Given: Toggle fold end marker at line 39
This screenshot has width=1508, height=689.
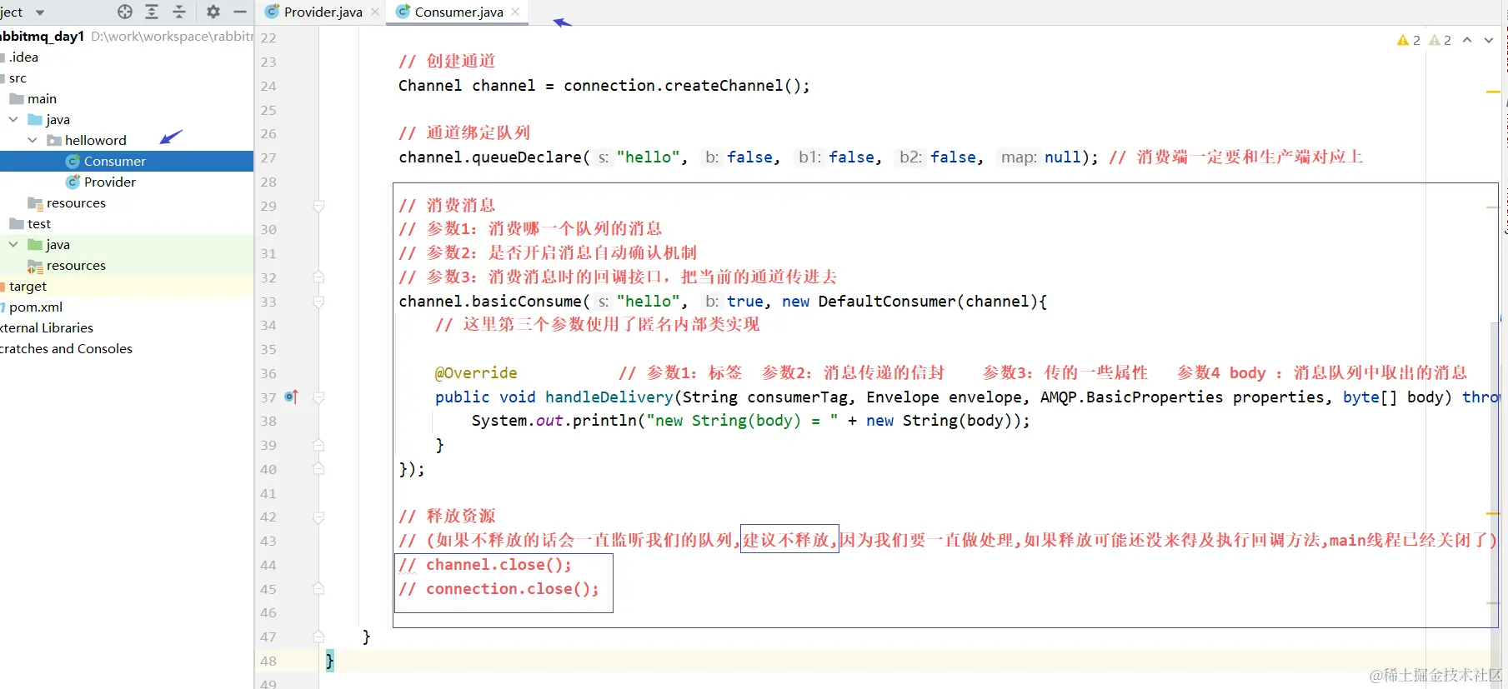Looking at the screenshot, I should (318, 446).
